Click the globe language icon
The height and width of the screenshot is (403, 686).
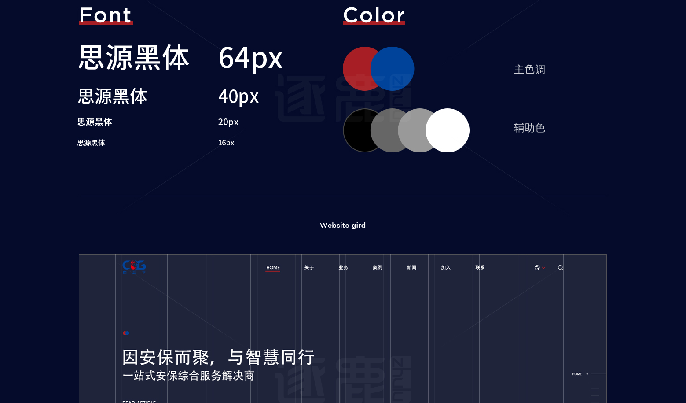pyautogui.click(x=537, y=267)
